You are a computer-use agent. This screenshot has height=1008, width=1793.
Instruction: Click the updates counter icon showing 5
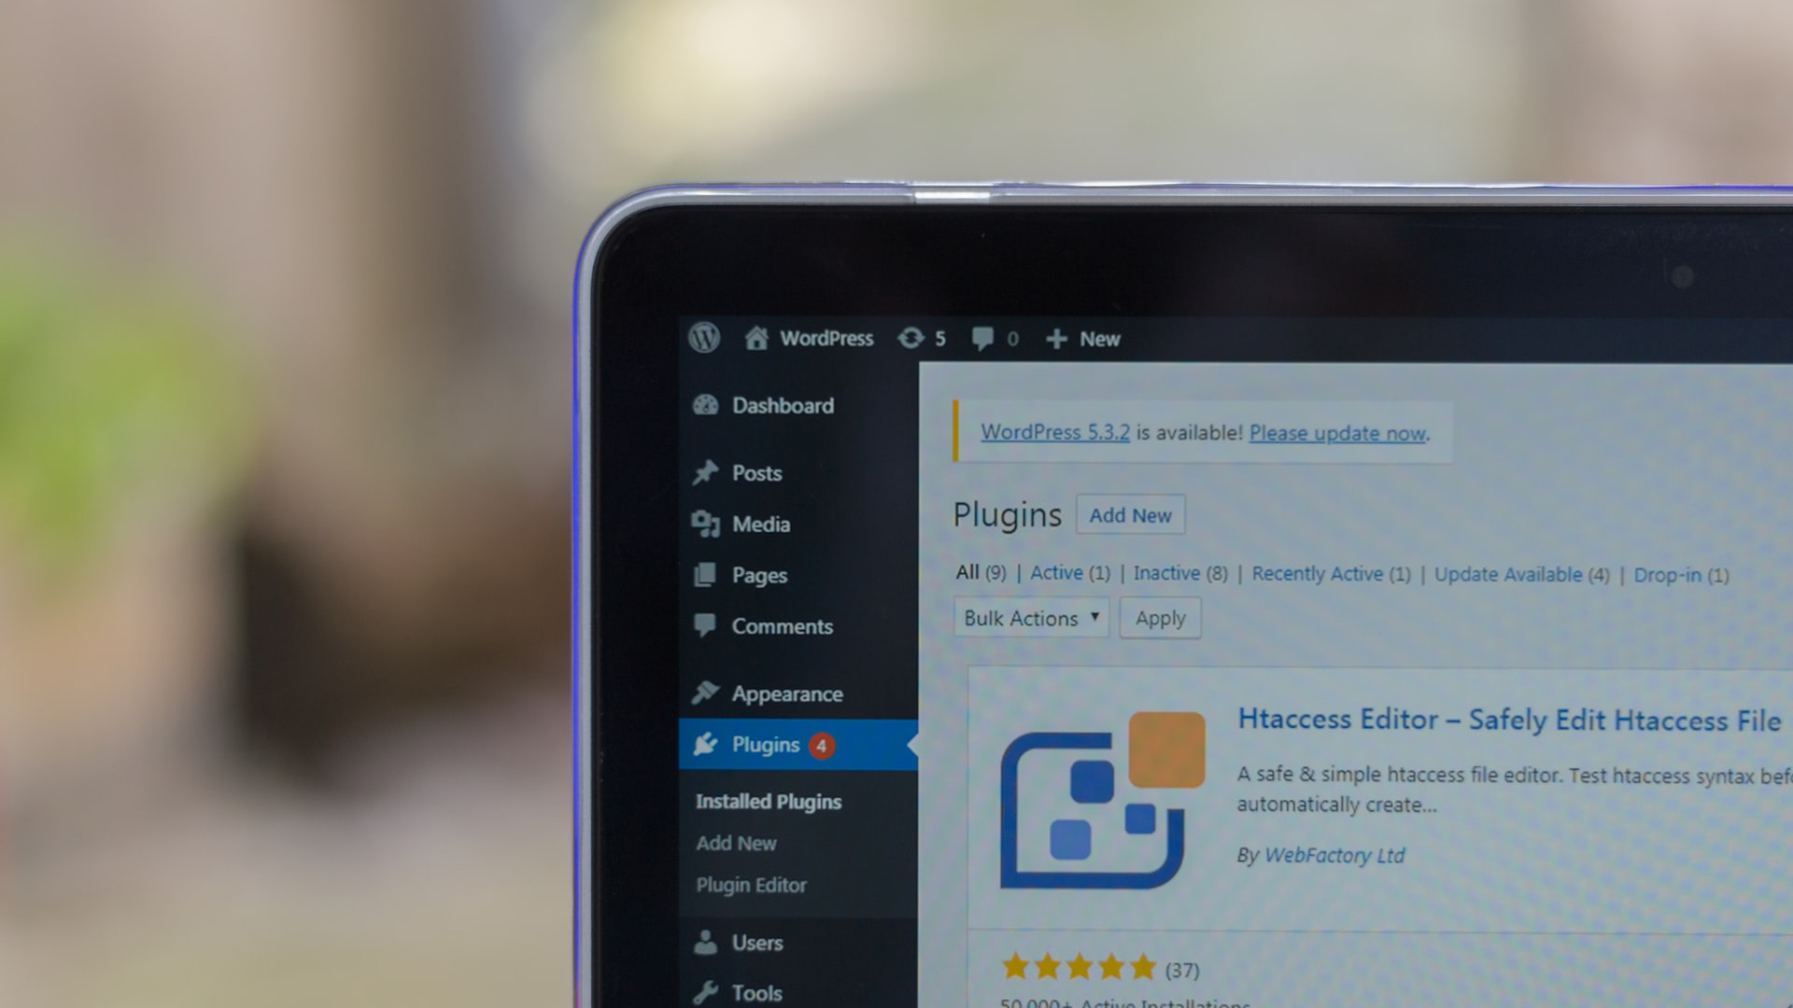coord(920,339)
